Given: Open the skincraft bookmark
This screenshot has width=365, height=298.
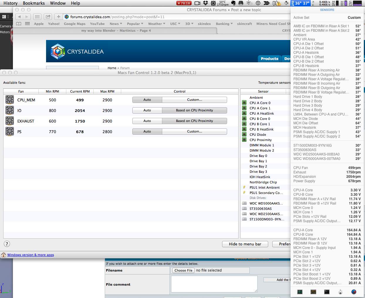Looking at the screenshot, I should pos(244,24).
